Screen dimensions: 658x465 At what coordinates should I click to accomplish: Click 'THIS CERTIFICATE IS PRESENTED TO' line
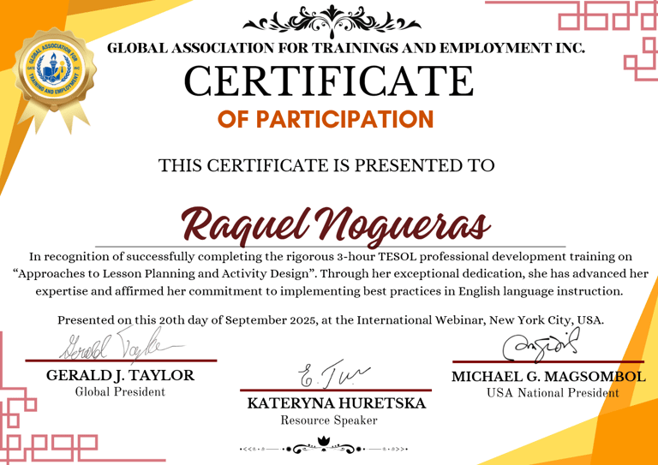click(326, 165)
